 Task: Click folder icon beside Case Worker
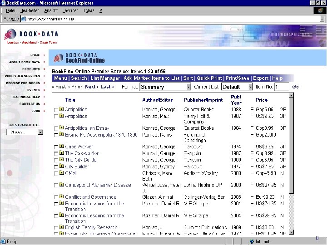(x=61, y=146)
